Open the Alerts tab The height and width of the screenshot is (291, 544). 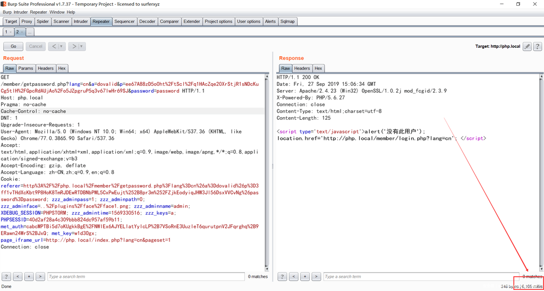pos(270,21)
